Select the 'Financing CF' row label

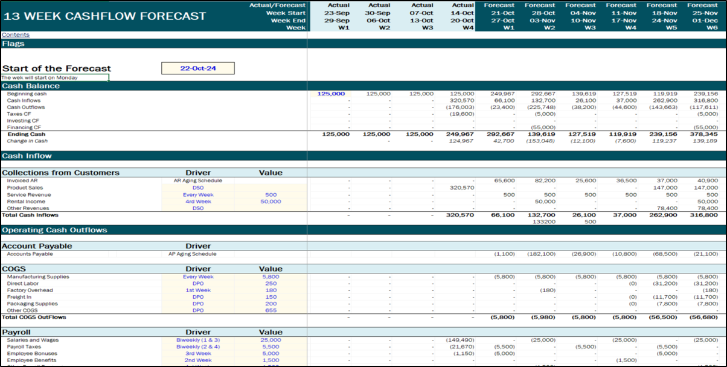(x=24, y=127)
